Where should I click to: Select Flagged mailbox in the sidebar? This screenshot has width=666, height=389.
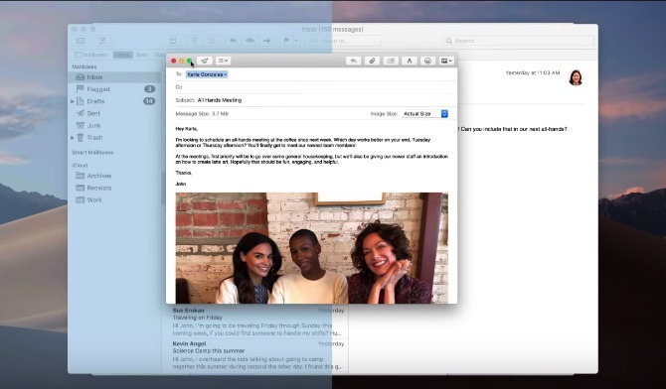[114, 89]
